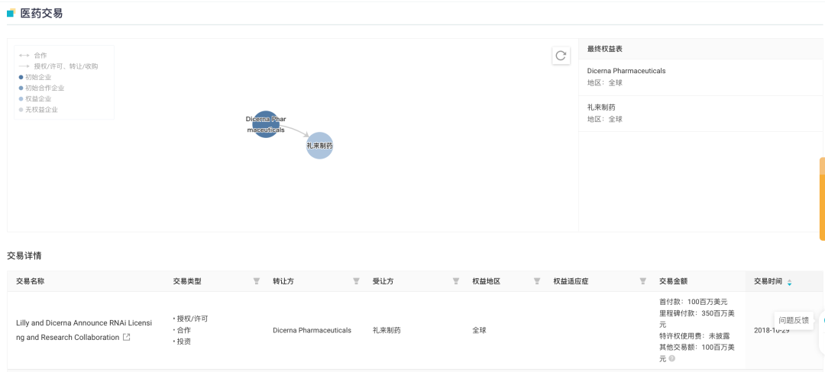Viewport: 825px width, 372px height.
Task: Click the 全球 region cell in table
Action: point(479,331)
